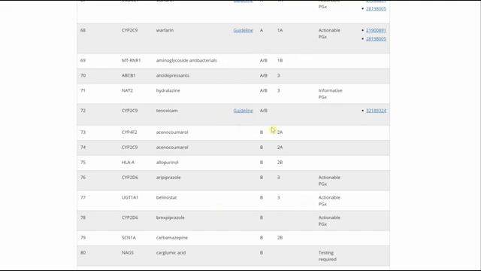The height and width of the screenshot is (271, 481).
Task: Click level '1B' in the MT-RNR1 row
Action: [x=280, y=60]
